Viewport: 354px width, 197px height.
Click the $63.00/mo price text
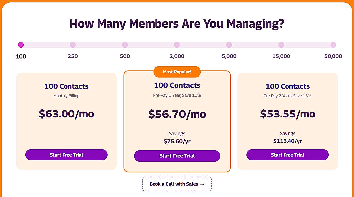66,114
